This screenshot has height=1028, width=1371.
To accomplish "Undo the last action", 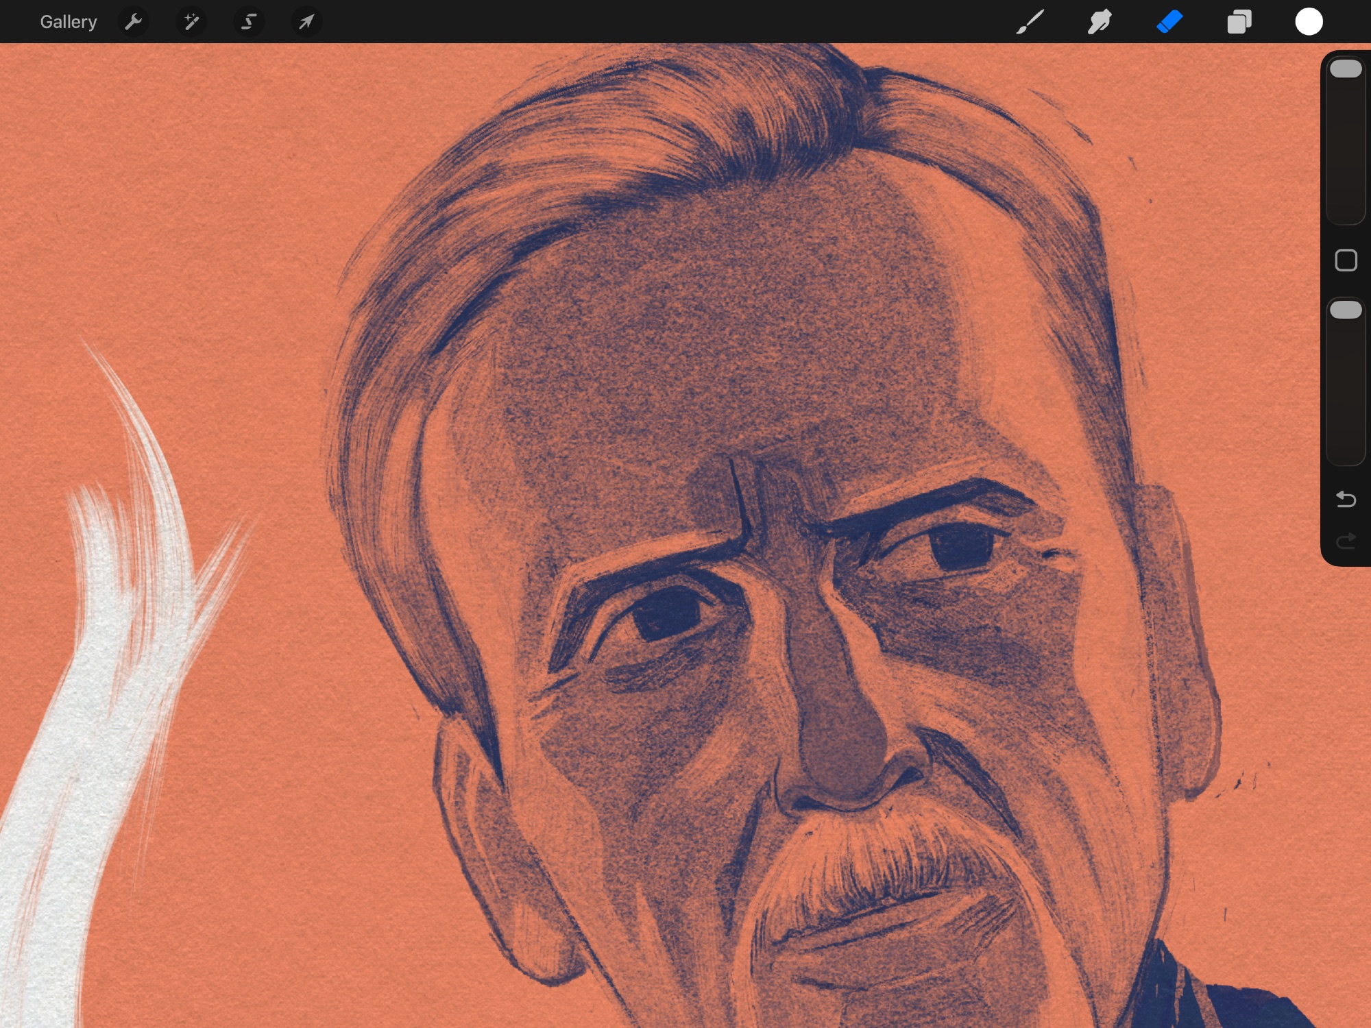I will tap(1346, 499).
